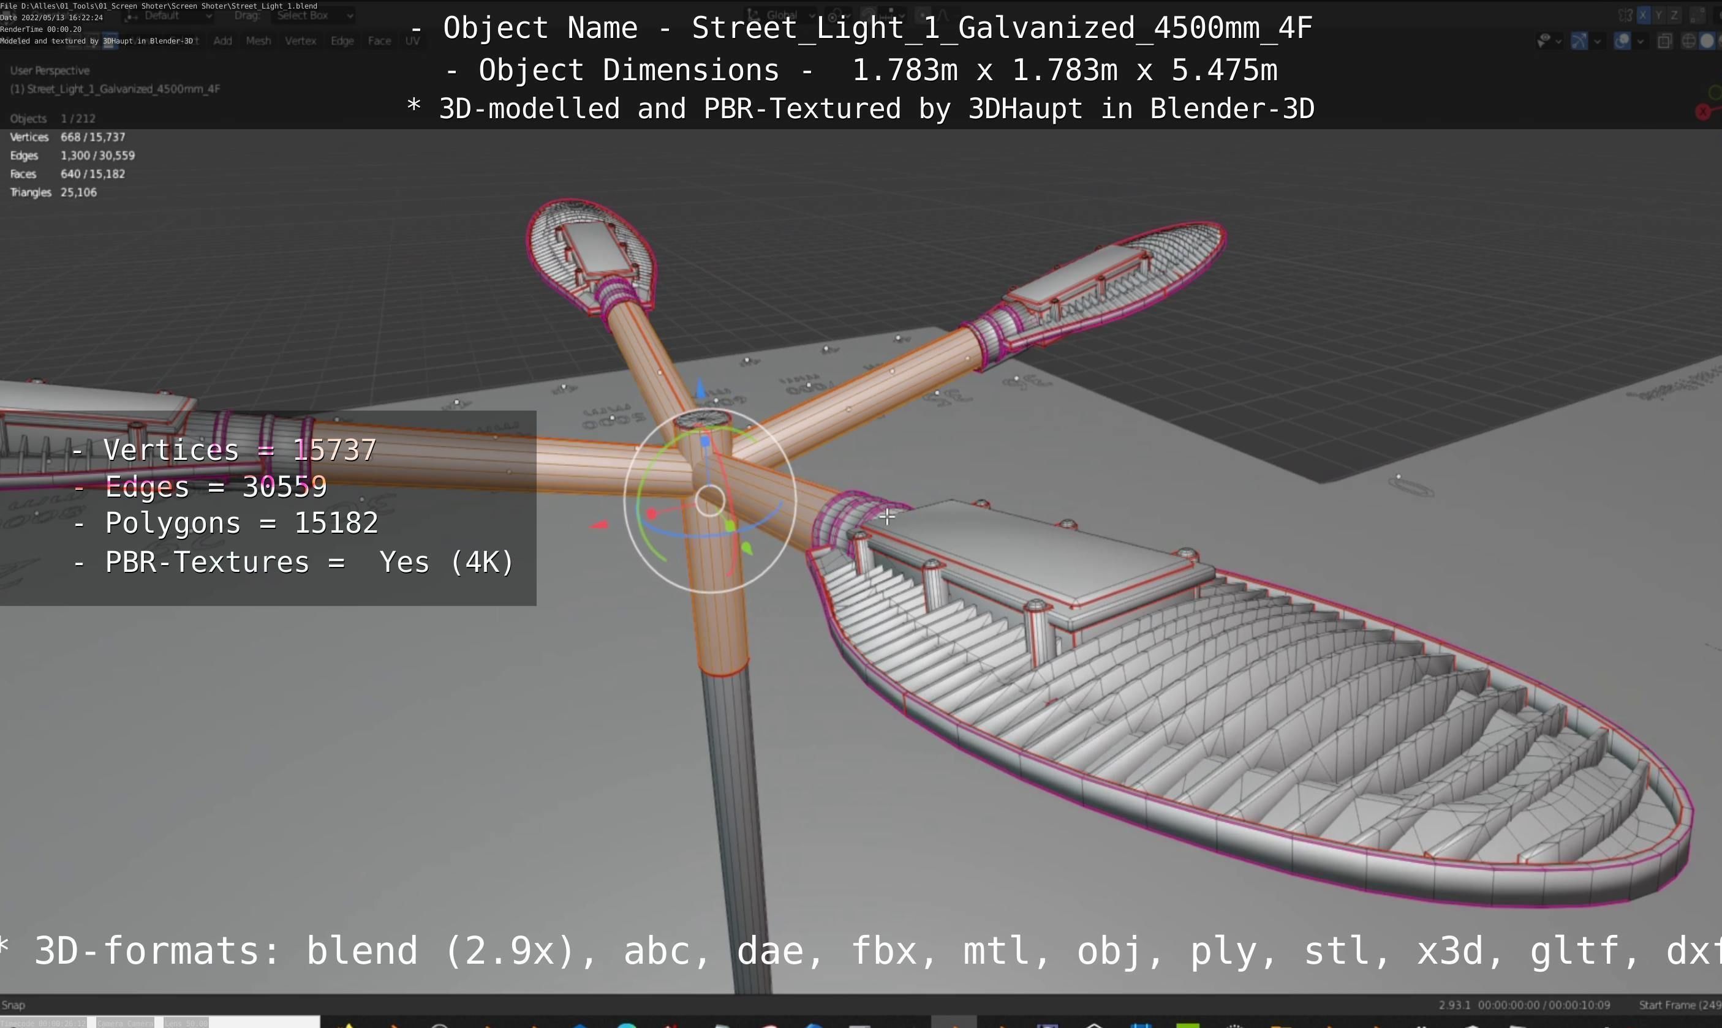Click the viewport selectability and visibility eye icon
The height and width of the screenshot is (1028, 1722).
point(1543,41)
